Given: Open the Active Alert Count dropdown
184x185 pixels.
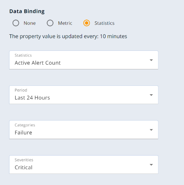Looking at the screenshot, I should tap(84, 60).
